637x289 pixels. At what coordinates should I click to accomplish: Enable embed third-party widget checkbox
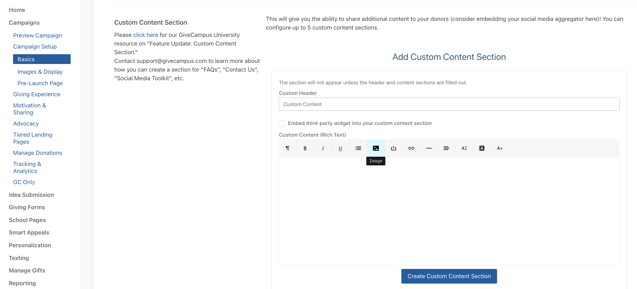pos(282,124)
